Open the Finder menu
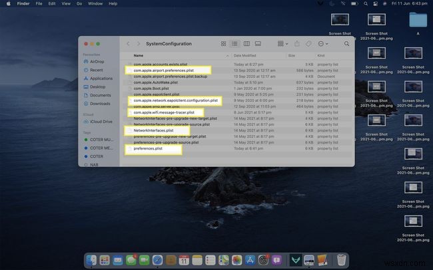This screenshot has height=270, width=433. 23,3
